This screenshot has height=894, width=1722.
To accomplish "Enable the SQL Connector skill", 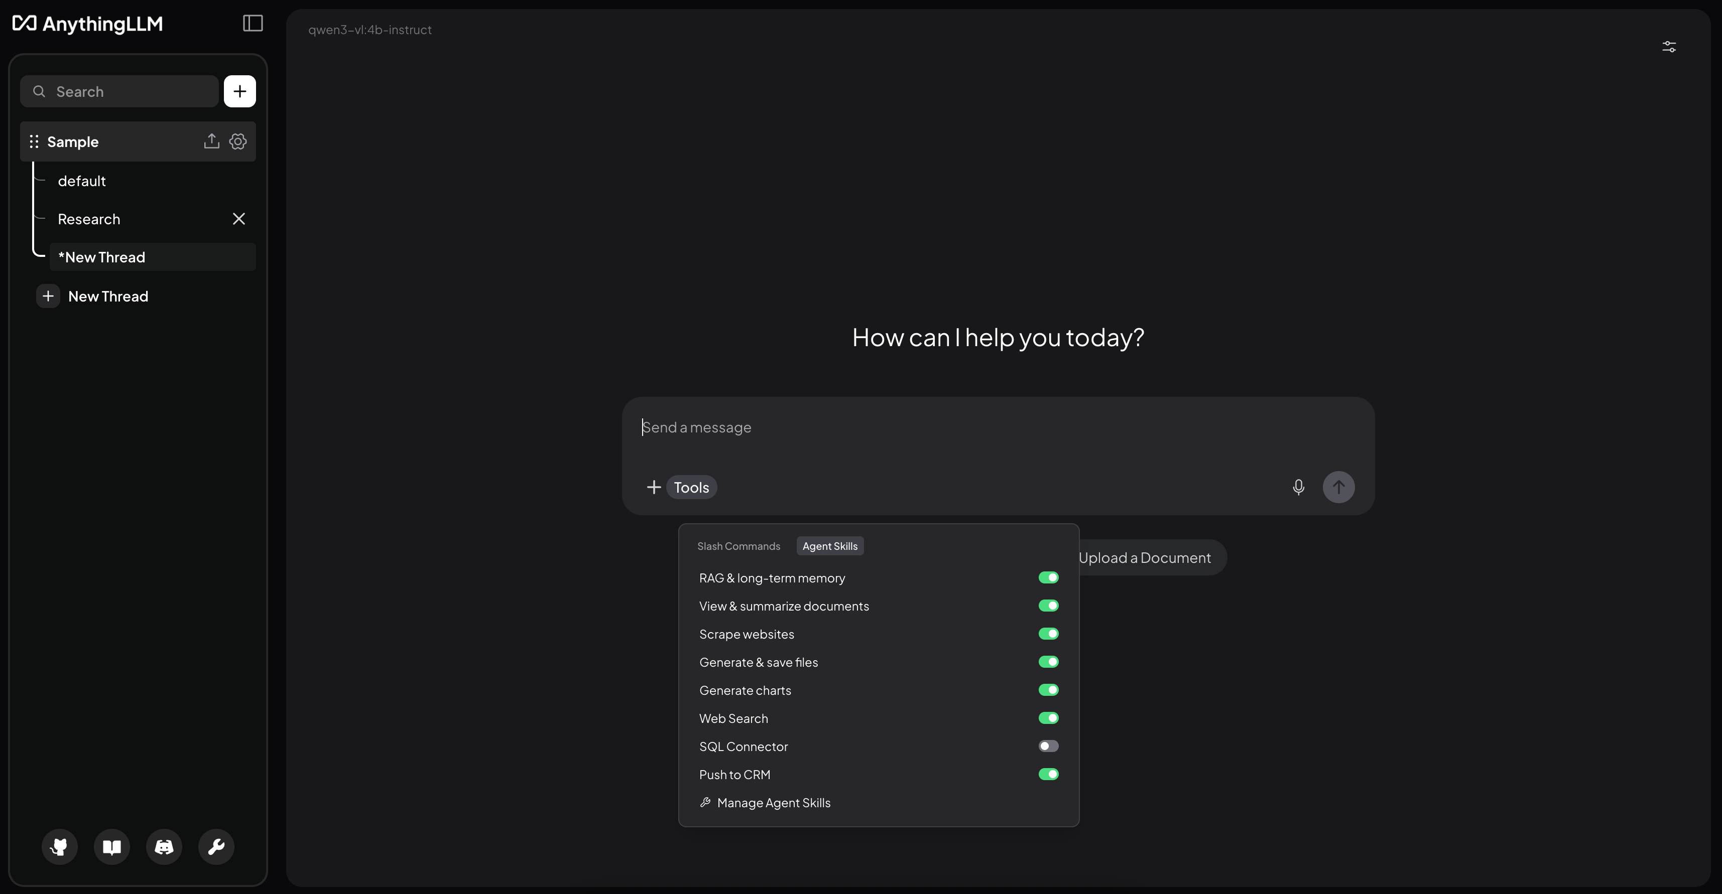I will click(1047, 747).
